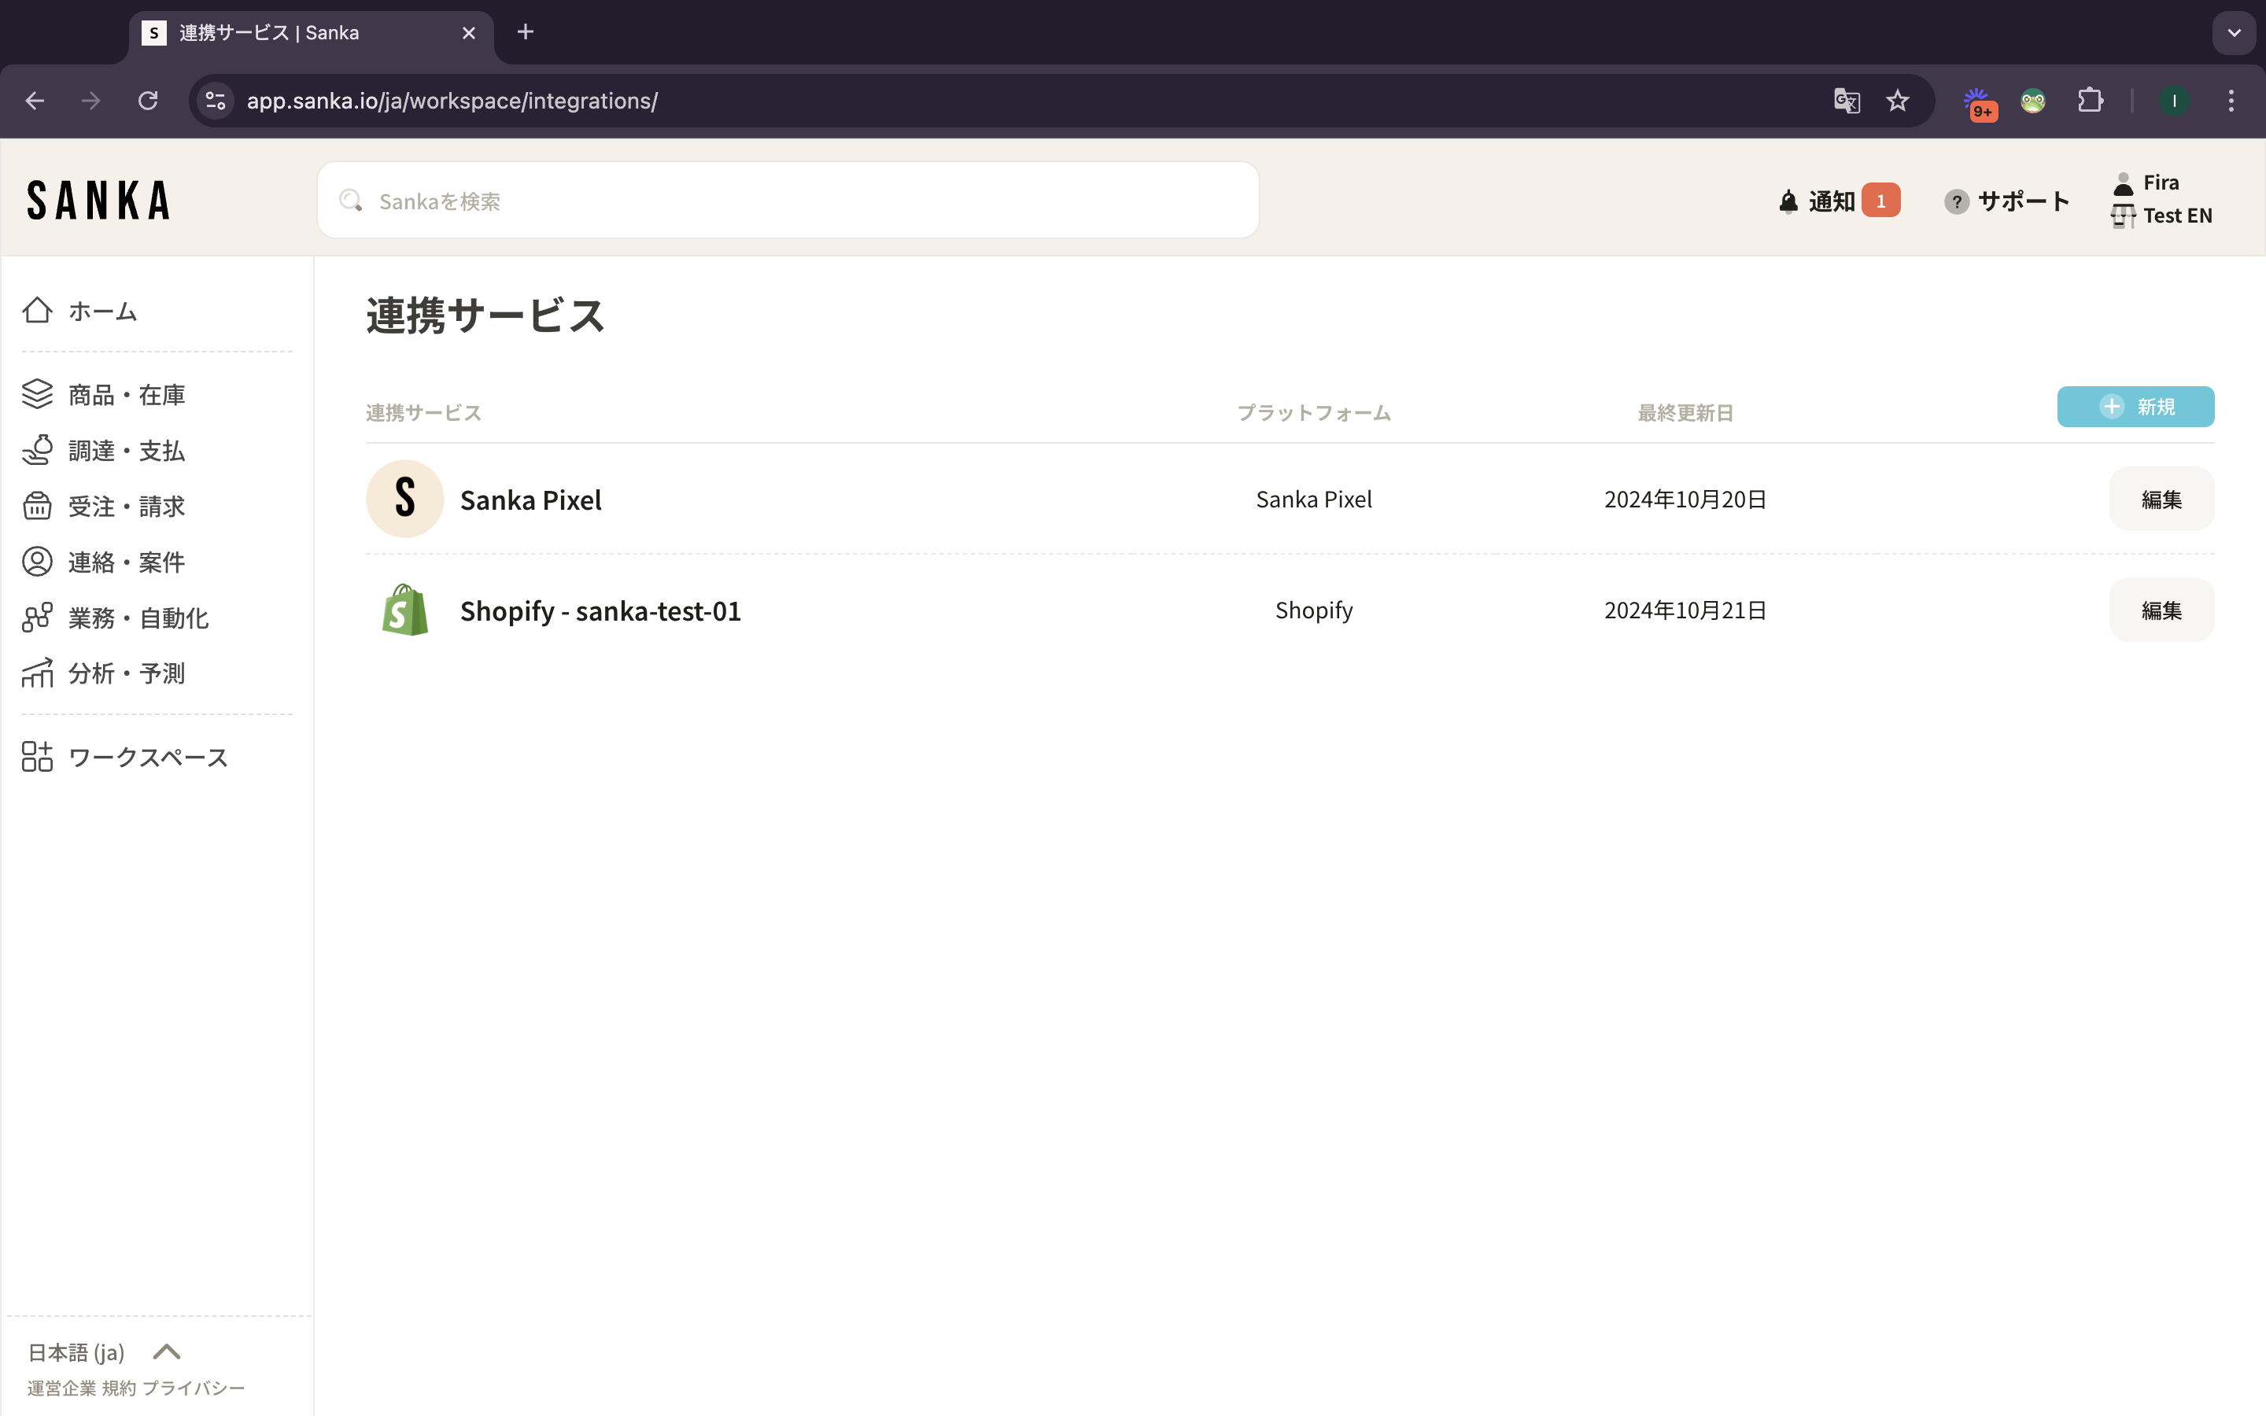Open the プライバシー footer link

pos(193,1388)
